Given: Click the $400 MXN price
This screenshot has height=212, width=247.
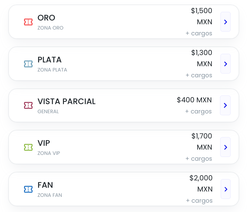Looking at the screenshot, I should 194,100.
